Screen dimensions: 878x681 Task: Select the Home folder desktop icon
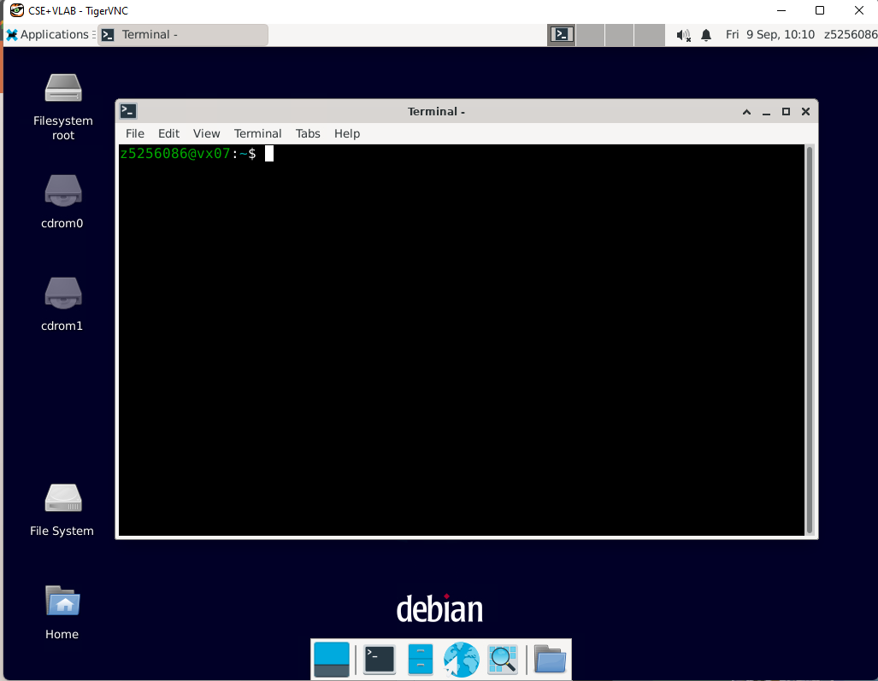62,602
